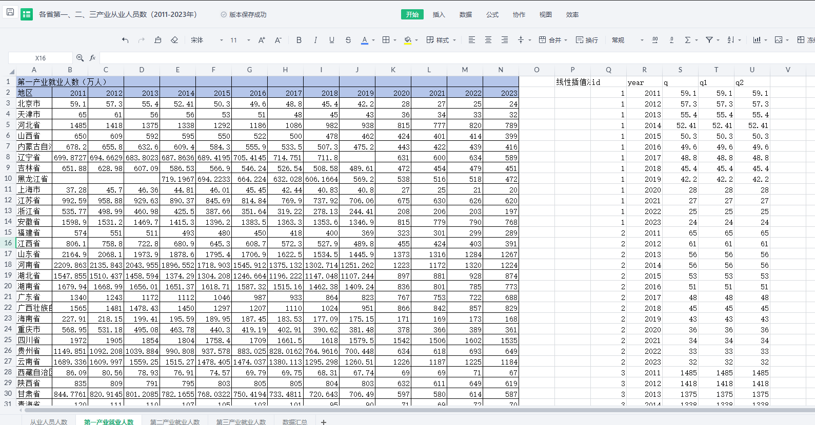Click the cell borders icon
815x425 pixels.
coord(386,40)
